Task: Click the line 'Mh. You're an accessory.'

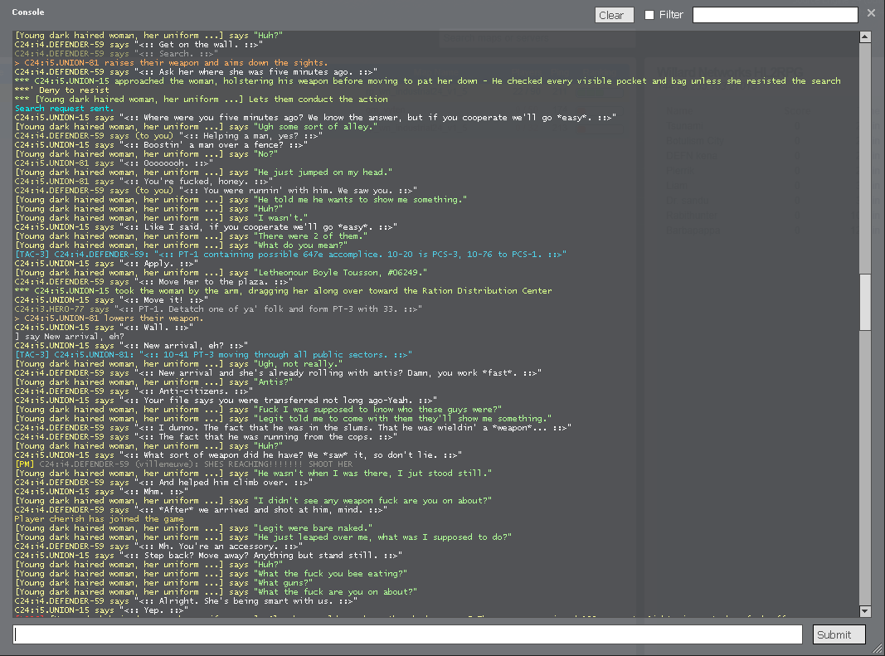Action: (158, 546)
